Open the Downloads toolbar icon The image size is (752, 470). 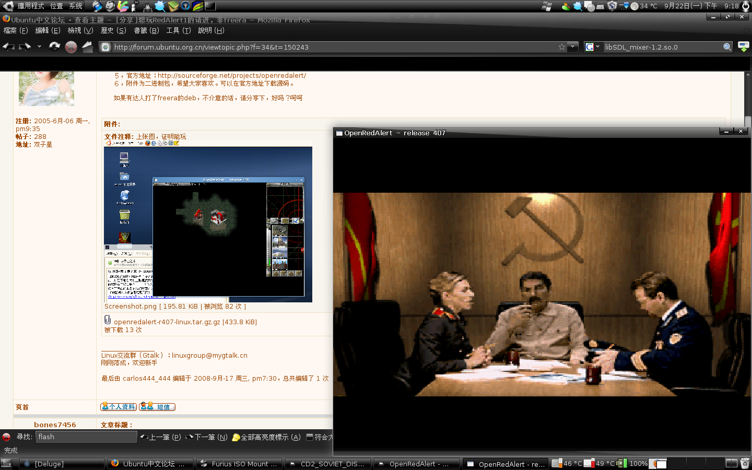(x=744, y=47)
